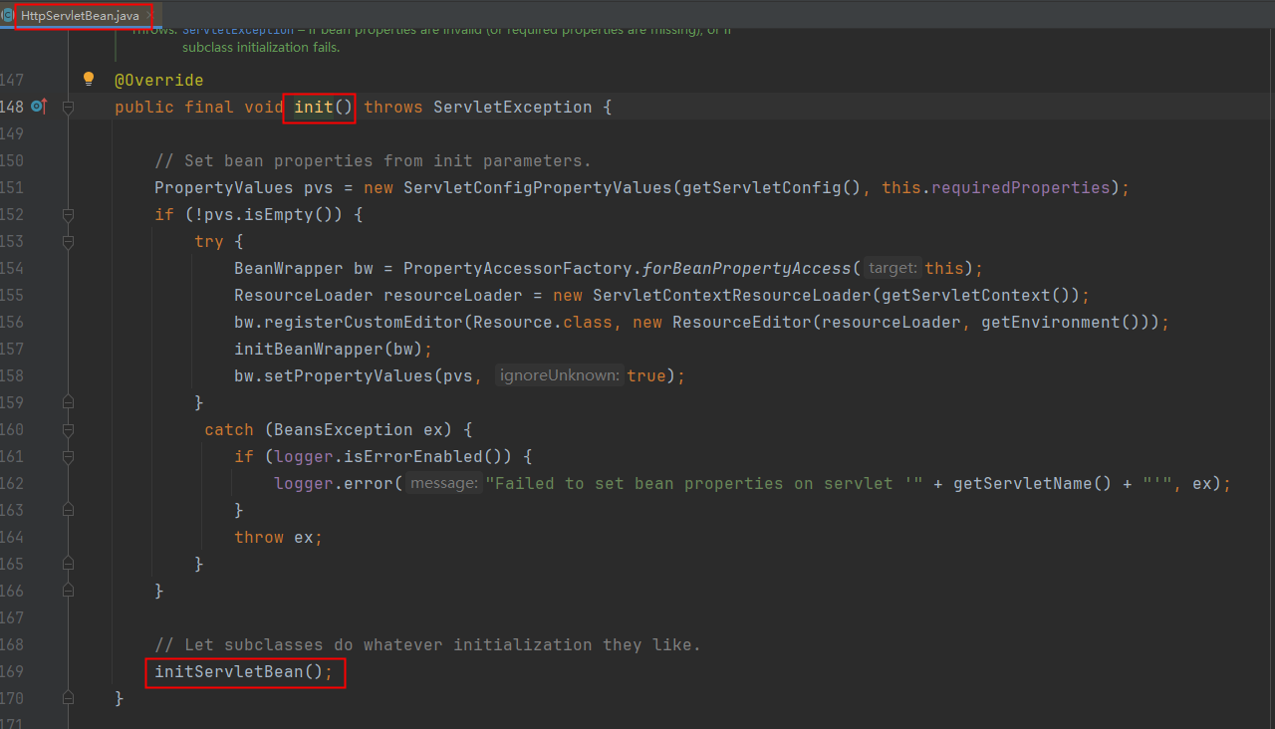
Task: Click the @Override annotation
Action: click(159, 80)
